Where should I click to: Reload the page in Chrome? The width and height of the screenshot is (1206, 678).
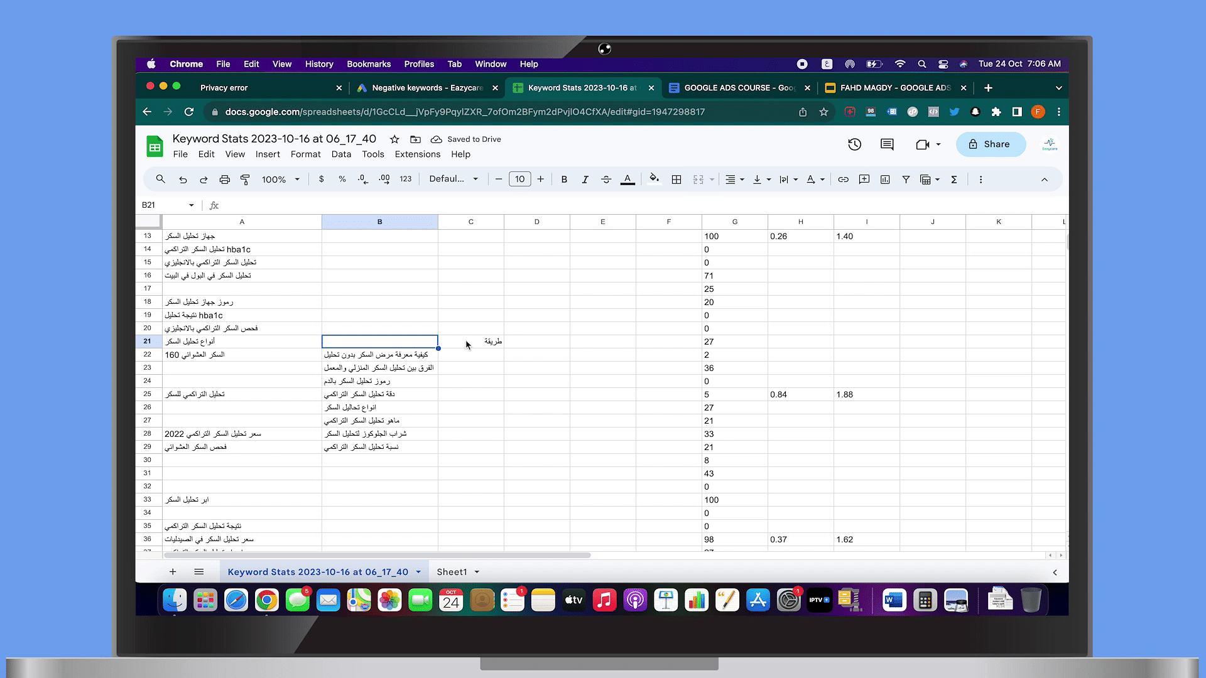pyautogui.click(x=189, y=112)
